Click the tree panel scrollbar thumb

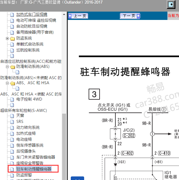(x=64, y=146)
